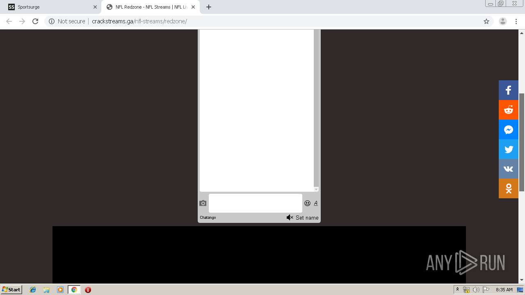Share page on Reddit

tap(509, 110)
